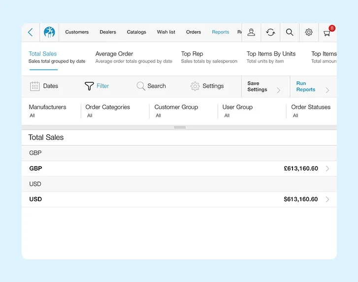Click the Settings label in toolbar
The height and width of the screenshot is (282, 358).
coord(213,86)
